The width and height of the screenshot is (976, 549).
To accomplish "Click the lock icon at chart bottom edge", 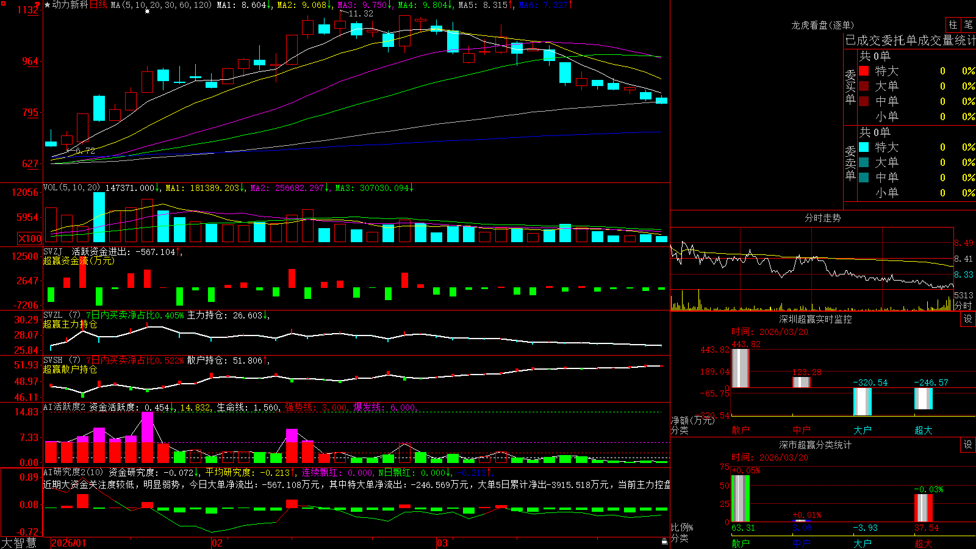I will coord(665,542).
